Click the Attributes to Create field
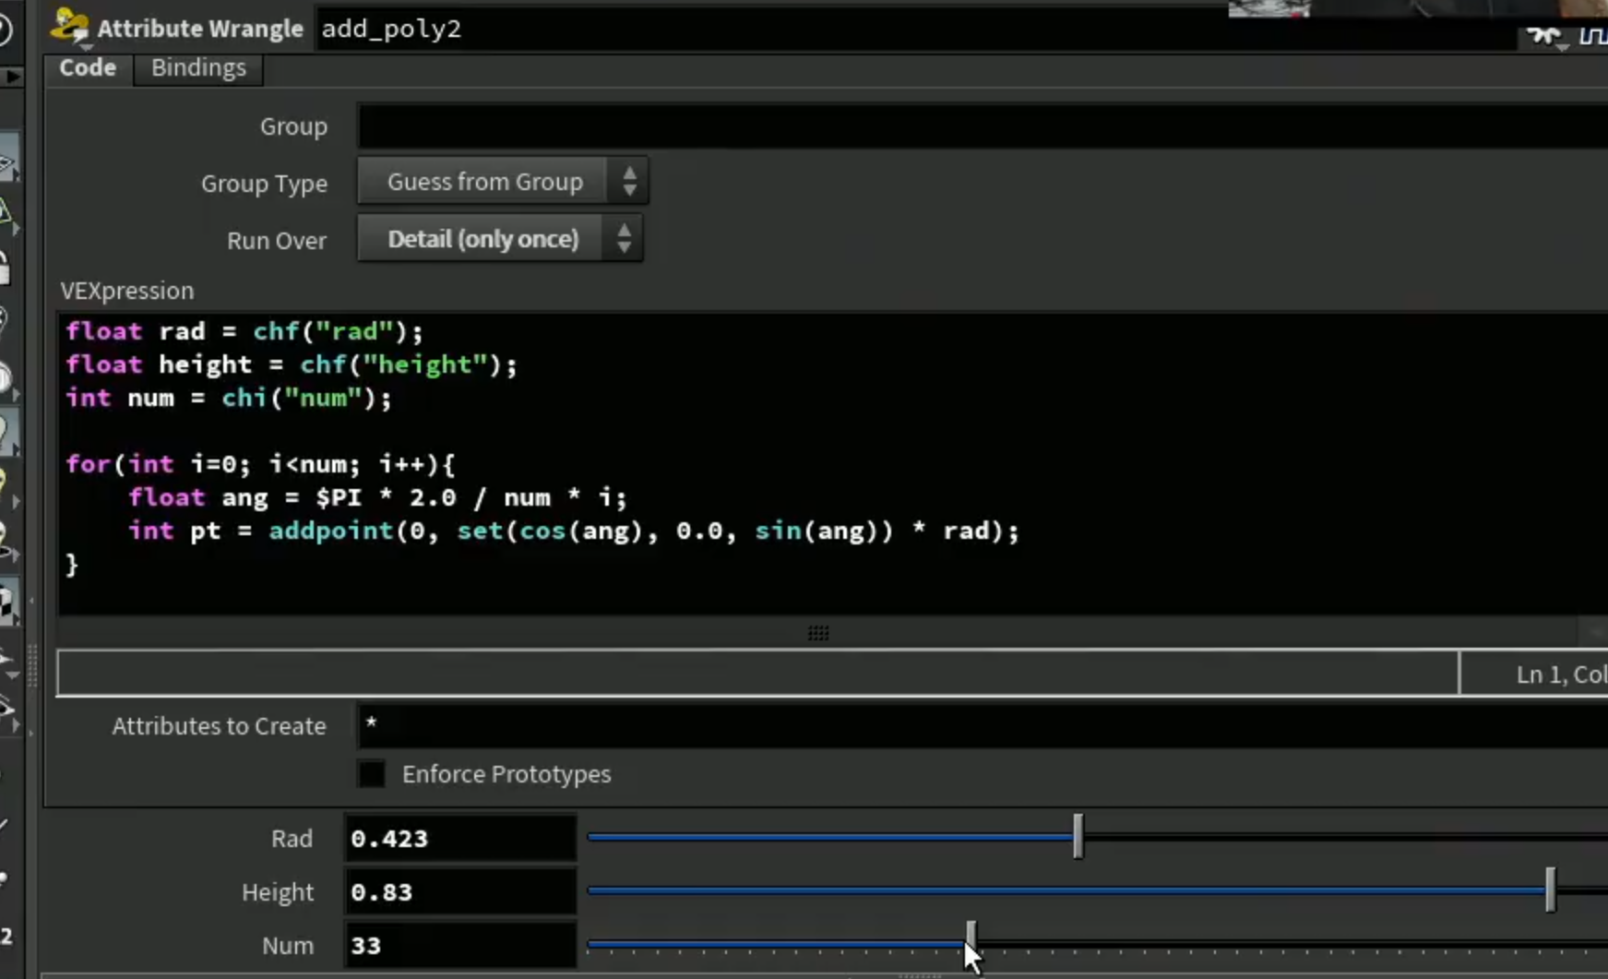The image size is (1608, 979). pyautogui.click(x=983, y=725)
